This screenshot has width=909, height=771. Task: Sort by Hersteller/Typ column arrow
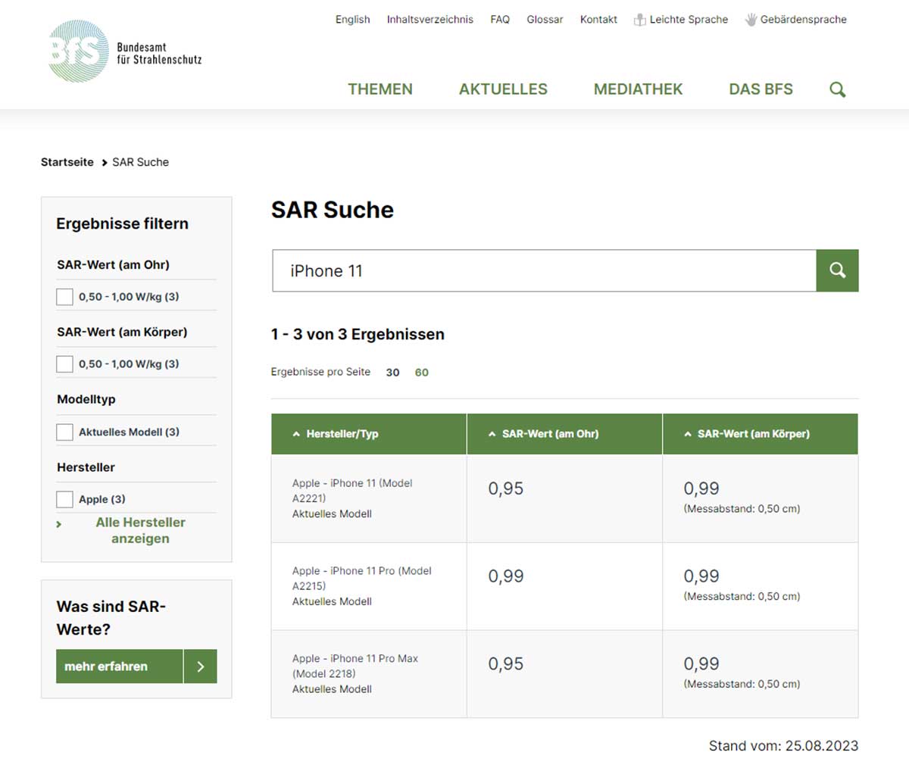pyautogui.click(x=296, y=434)
